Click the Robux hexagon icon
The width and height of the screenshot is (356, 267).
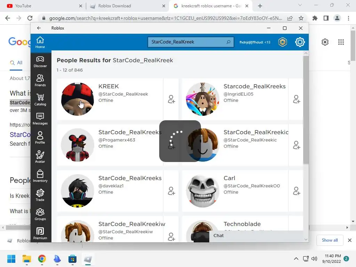click(282, 42)
